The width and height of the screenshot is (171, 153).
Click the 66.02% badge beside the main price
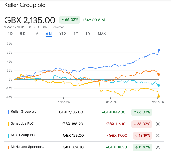click(70, 20)
